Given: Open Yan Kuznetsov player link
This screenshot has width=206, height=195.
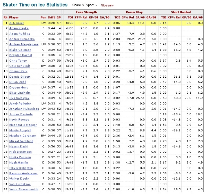Looking at the screenshot, I should point(20,184).
